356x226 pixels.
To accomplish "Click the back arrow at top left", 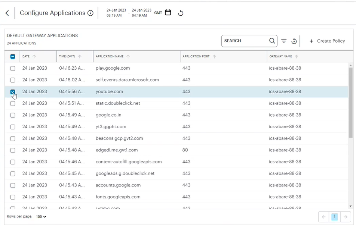I will [6, 13].
